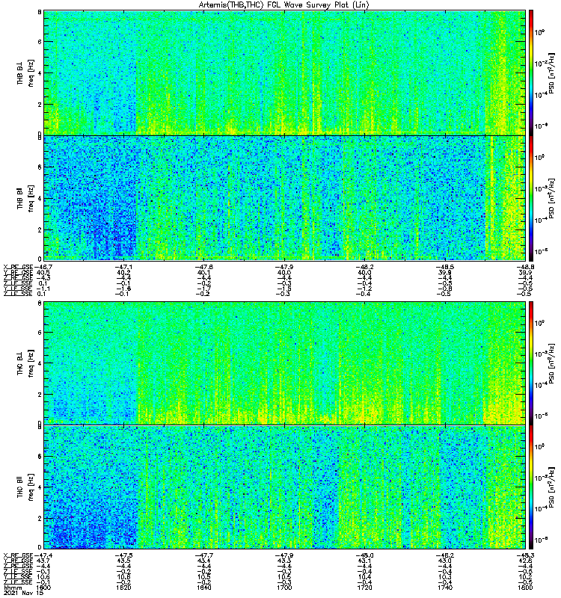This screenshot has height=598, width=561.
Task: Select the 'THB B⊥ freq [Hz]' axis label
Action: [x=25, y=73]
